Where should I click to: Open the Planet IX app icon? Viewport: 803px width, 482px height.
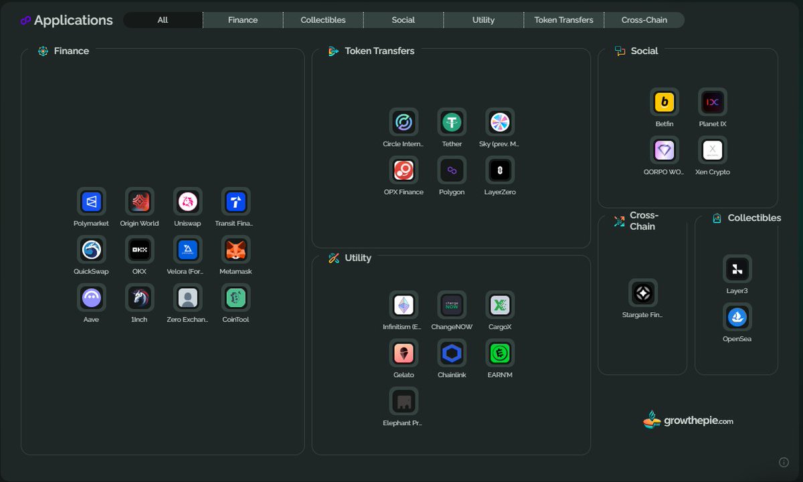pos(713,102)
